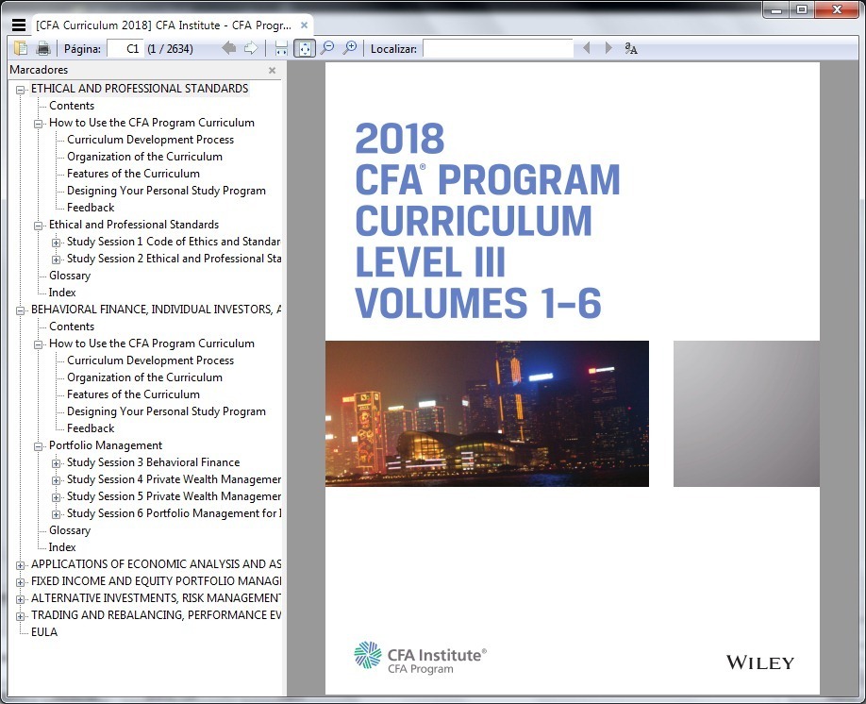The width and height of the screenshot is (866, 704).
Task: Select Contents under ETHICAL AND PROFESSIONAL STANDARDS
Action: point(72,106)
